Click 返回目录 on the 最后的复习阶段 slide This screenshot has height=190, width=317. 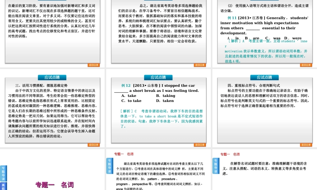tap(94, 65)
